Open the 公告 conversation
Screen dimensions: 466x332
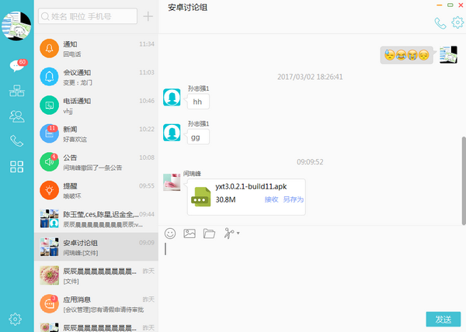[x=96, y=162]
